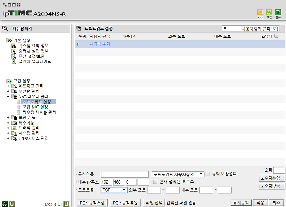Click the refresh (다시) icon in header
Screen dimensions: 286x207
tap(260, 12)
